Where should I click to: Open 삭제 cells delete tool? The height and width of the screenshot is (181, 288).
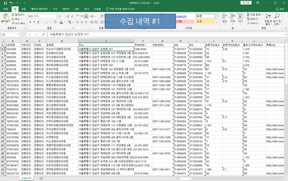(232, 19)
